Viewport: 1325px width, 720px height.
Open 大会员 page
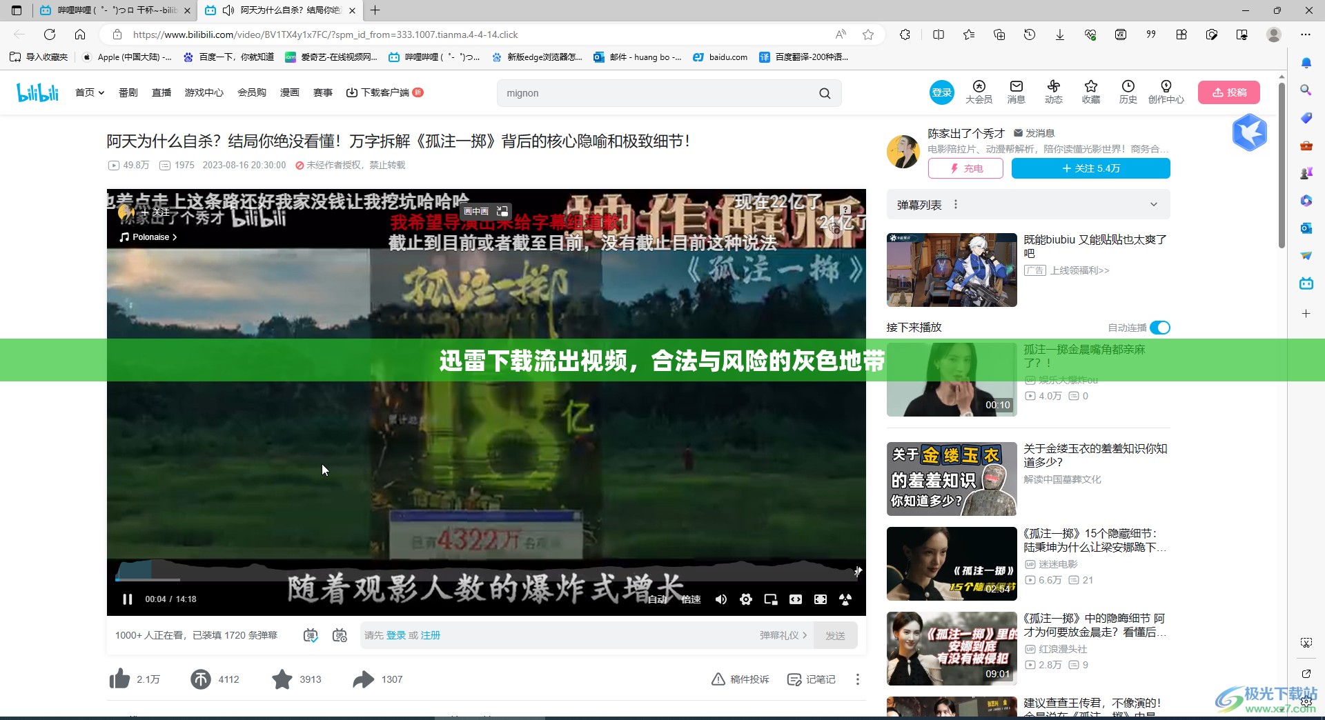point(979,92)
